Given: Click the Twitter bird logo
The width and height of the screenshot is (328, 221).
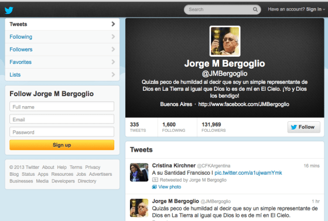Looking at the screenshot, I should coord(9,10).
